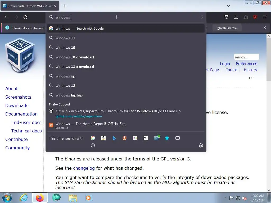This screenshot has width=271, height=203.
Task: Expand the list all tabs chevron
Action: [228, 6]
